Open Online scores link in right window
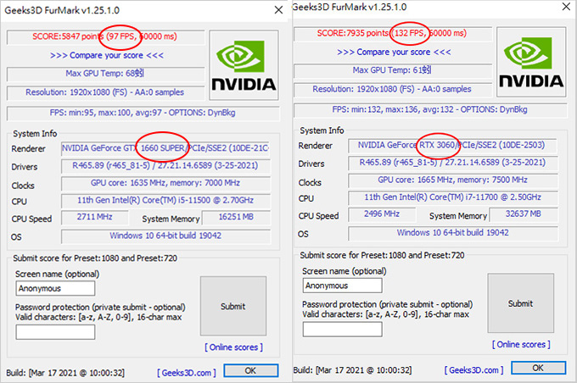This screenshot has height=383, width=577. click(521, 344)
